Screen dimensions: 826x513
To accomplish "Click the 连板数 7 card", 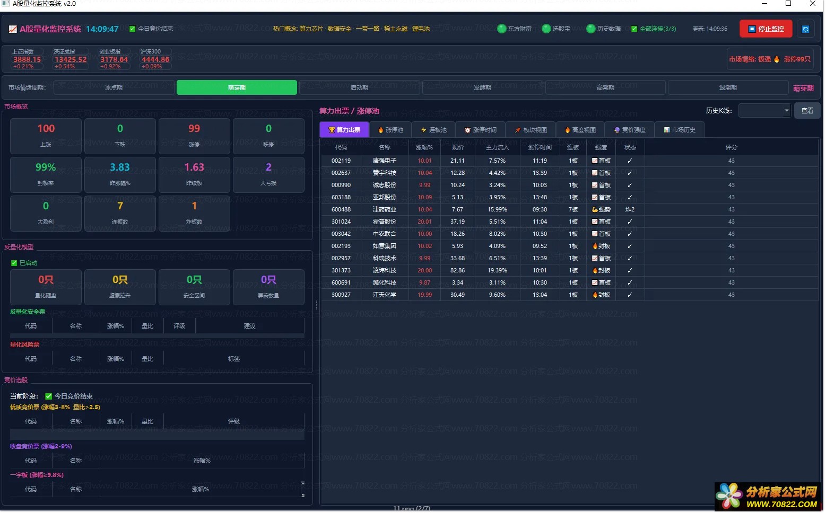I will pyautogui.click(x=120, y=213).
